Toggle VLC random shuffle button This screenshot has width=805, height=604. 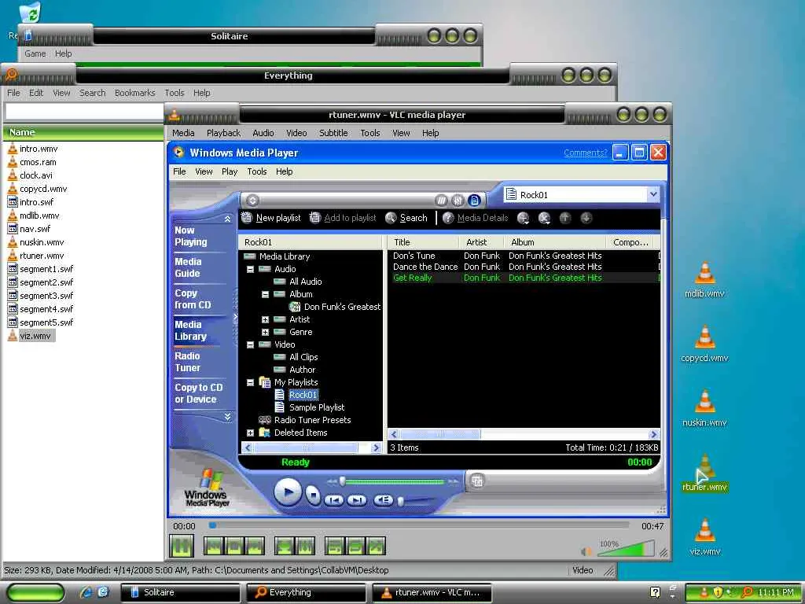tap(376, 546)
